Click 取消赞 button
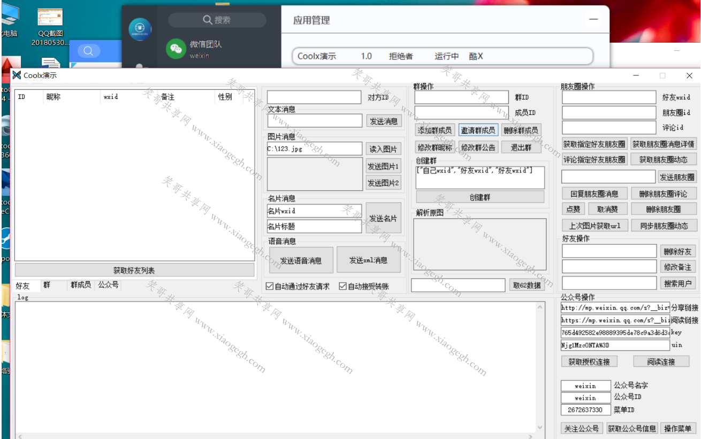 click(607, 209)
